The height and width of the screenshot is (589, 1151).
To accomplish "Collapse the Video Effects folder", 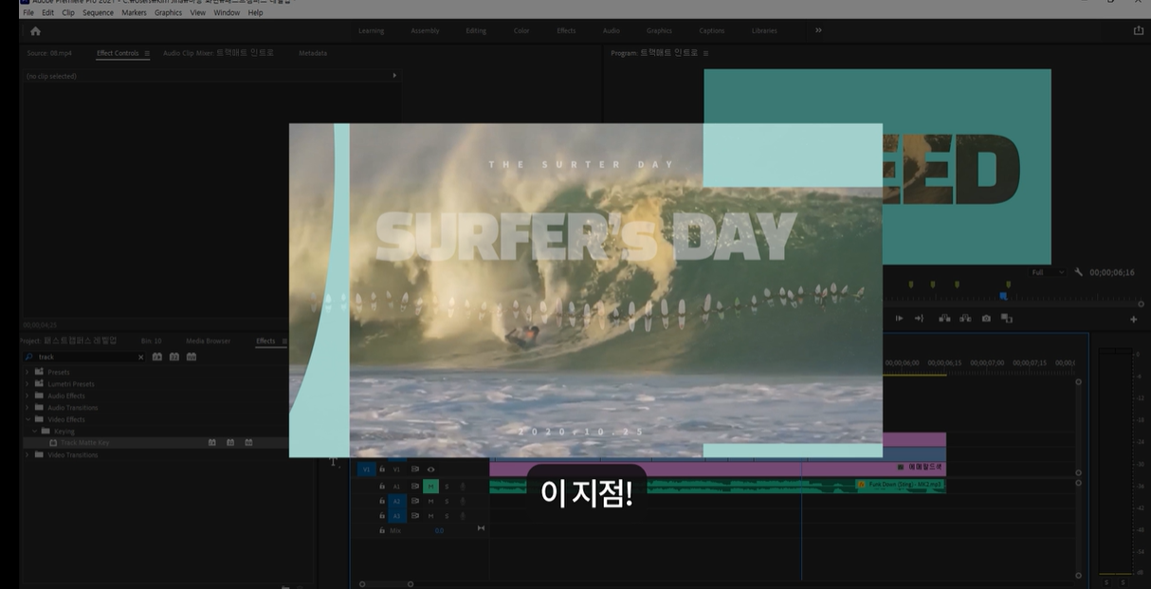I will tap(27, 419).
